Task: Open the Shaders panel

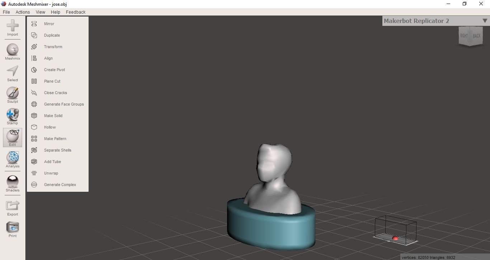Action: coord(13,184)
